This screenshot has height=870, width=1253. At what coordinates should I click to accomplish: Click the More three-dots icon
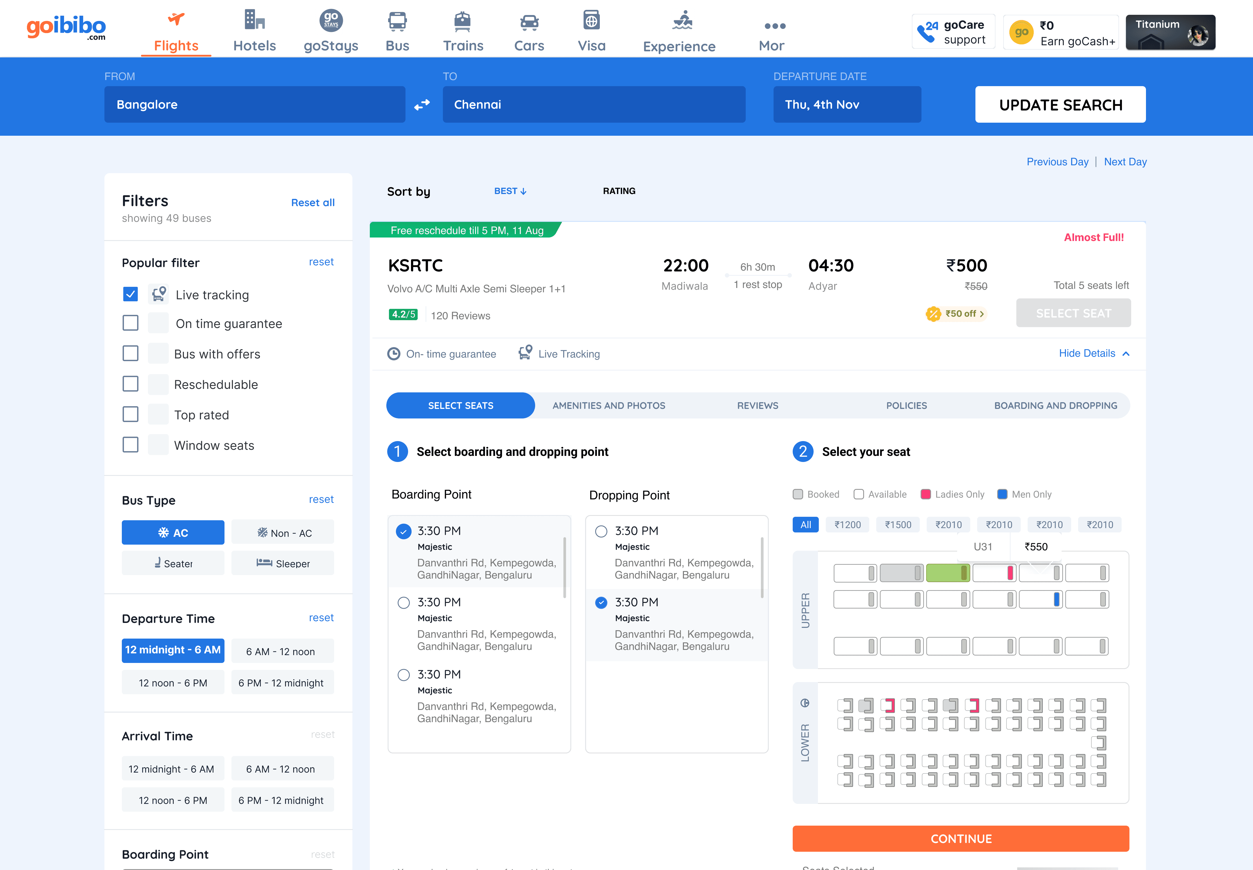tap(774, 26)
